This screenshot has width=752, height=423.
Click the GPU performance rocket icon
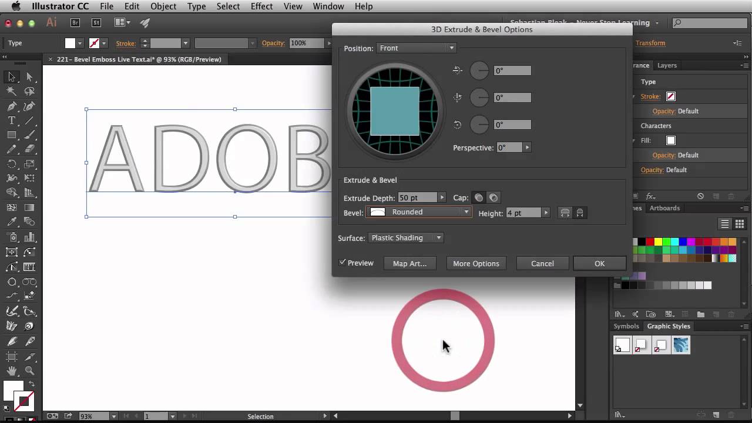pyautogui.click(x=145, y=23)
